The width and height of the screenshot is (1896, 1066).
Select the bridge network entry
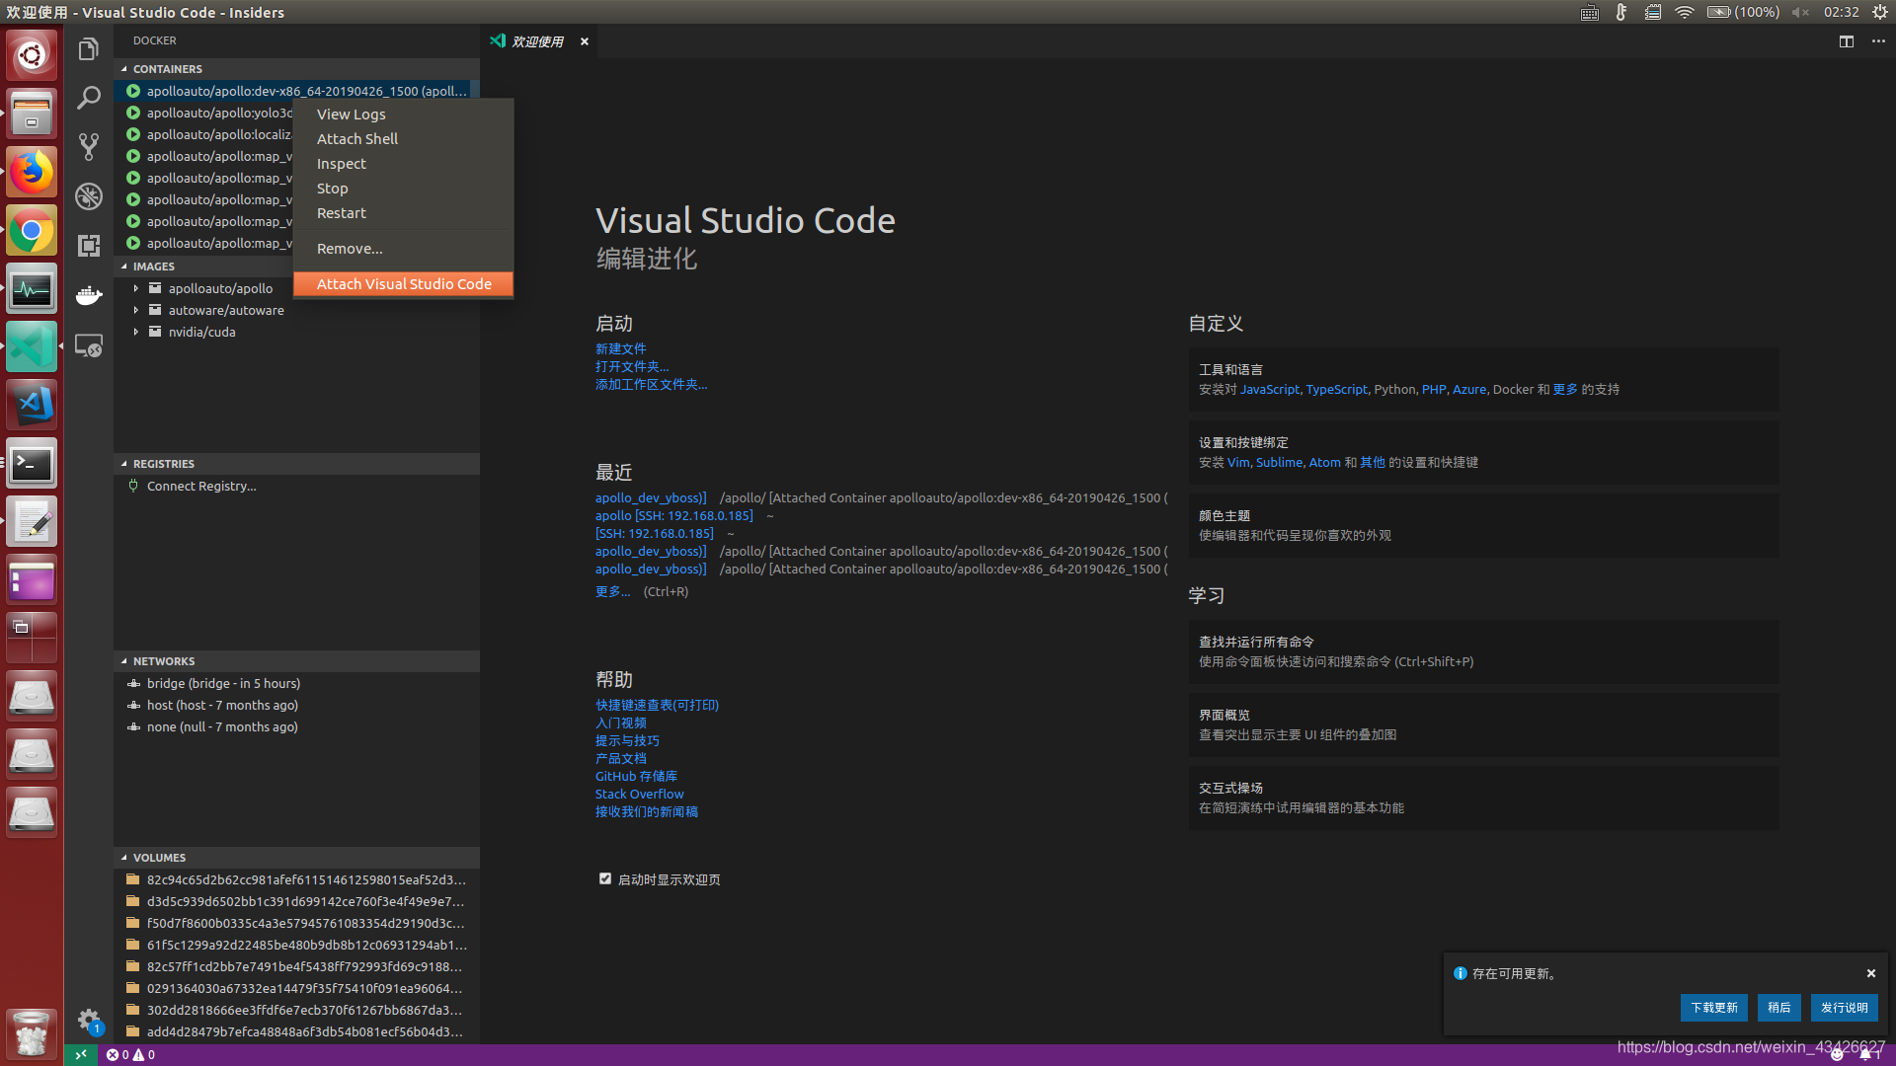[x=296, y=683]
